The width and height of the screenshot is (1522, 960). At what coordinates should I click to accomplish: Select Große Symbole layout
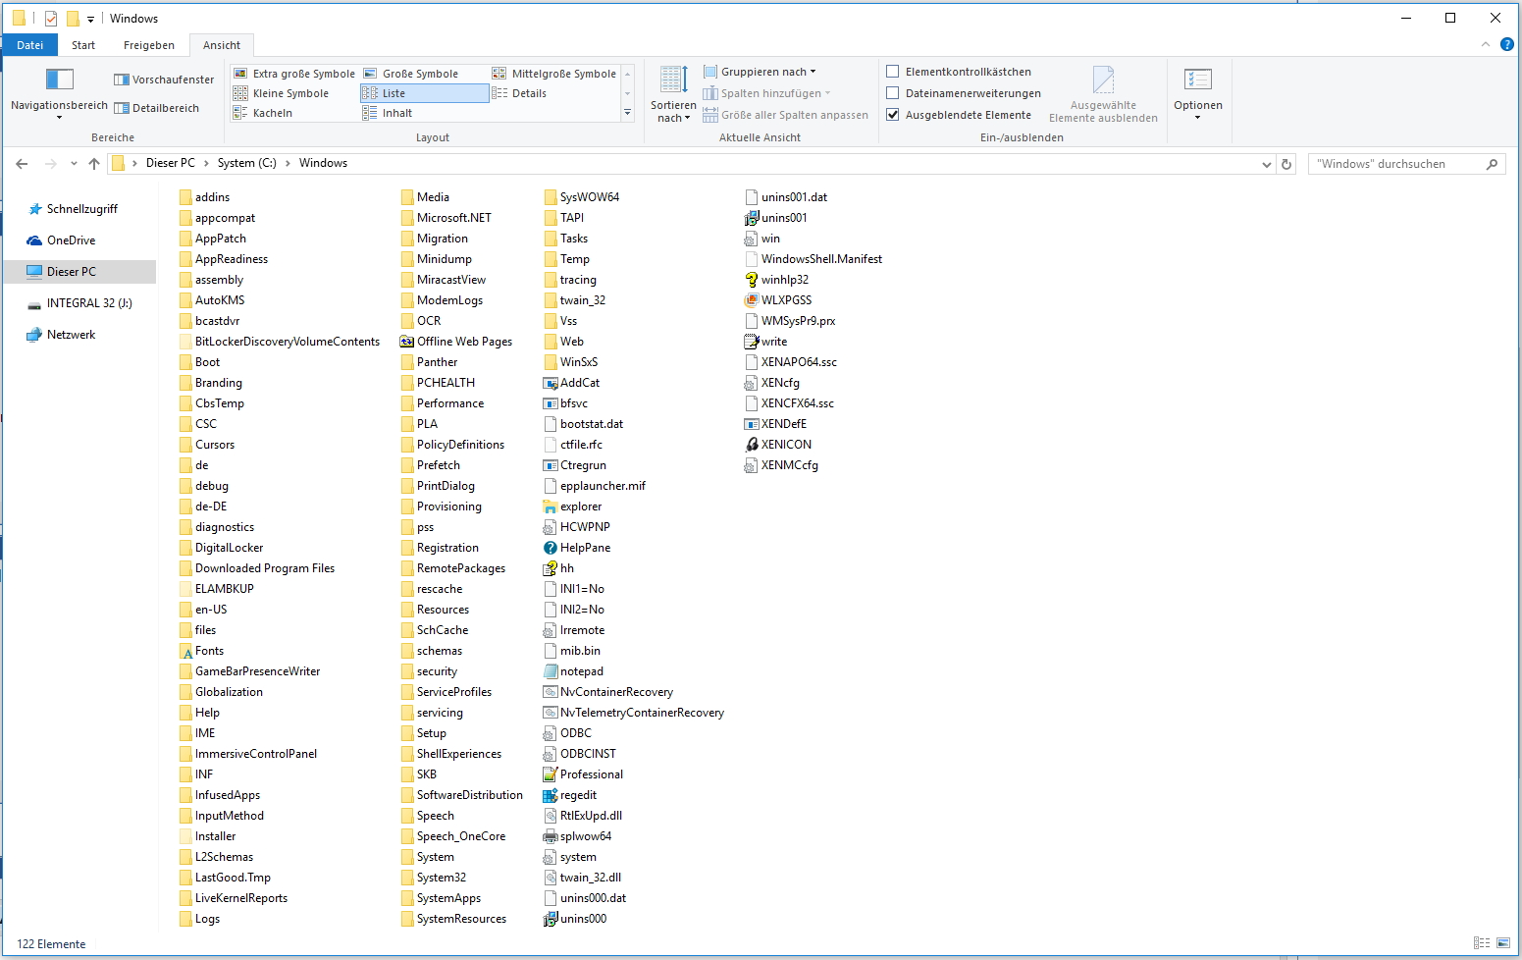411,74
